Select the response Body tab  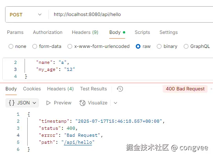(x=11, y=89)
